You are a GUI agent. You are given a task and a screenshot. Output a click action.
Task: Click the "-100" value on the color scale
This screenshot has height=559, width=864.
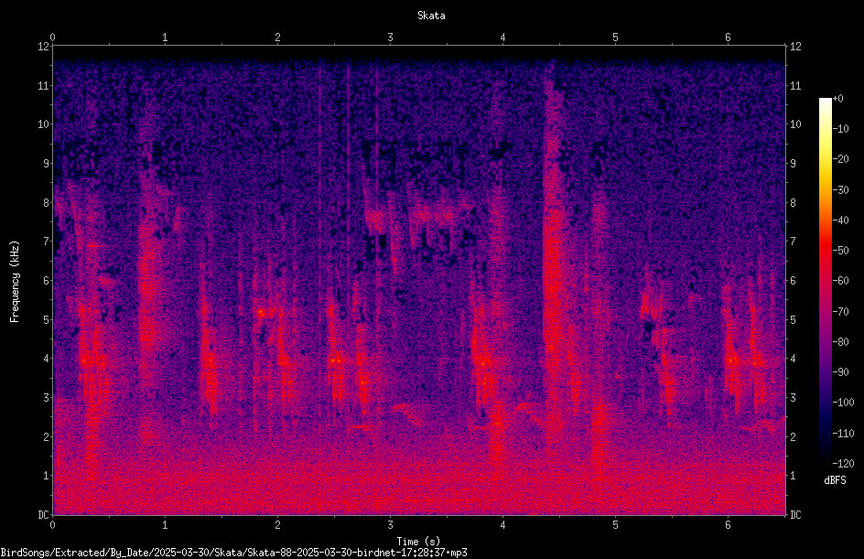tap(843, 403)
